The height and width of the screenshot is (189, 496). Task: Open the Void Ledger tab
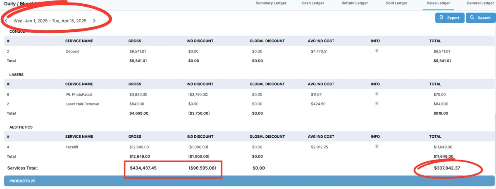point(396,3)
